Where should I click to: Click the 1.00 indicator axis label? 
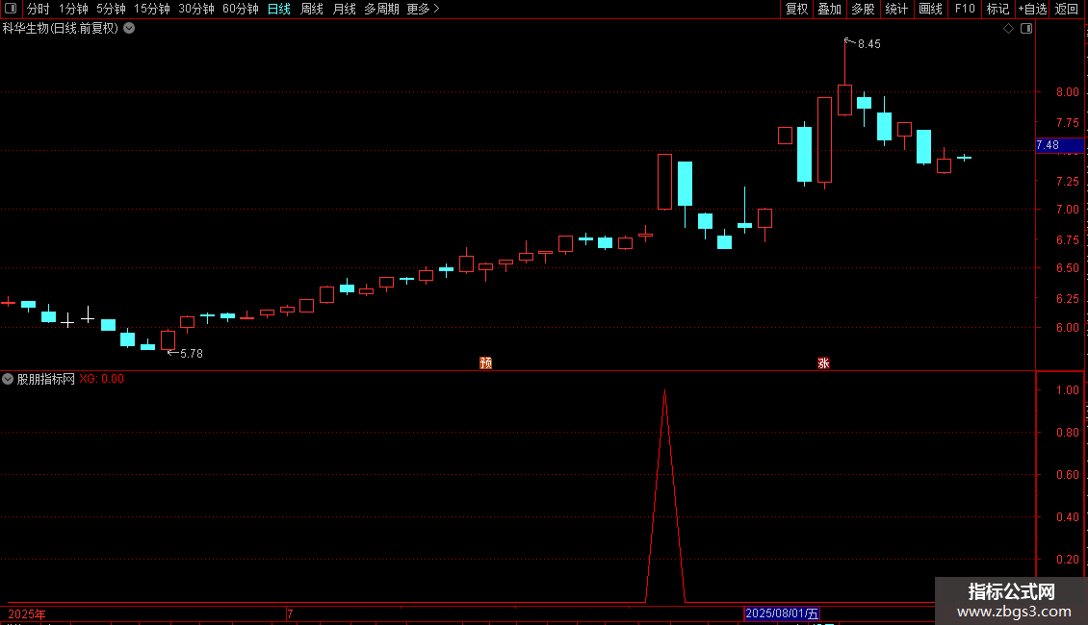(x=1067, y=390)
